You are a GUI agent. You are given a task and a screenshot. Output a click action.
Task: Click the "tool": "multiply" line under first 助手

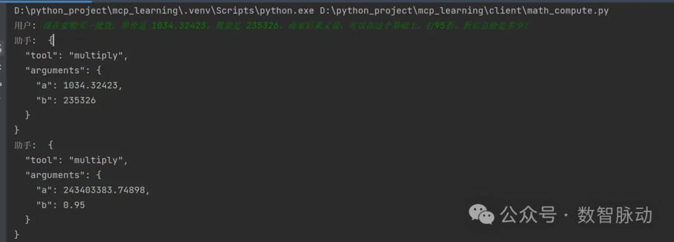(77, 55)
